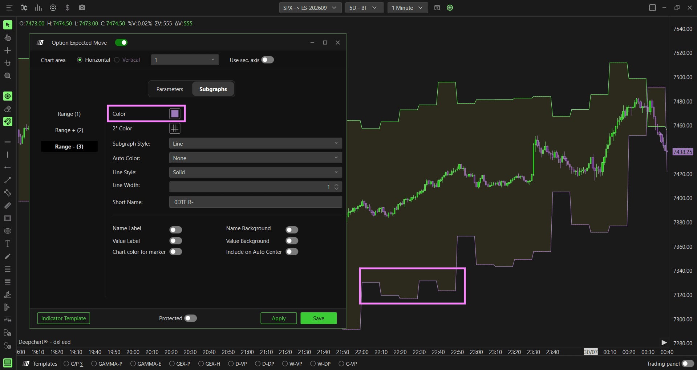Open the indicators bar-chart icon
The width and height of the screenshot is (697, 370).
click(38, 8)
